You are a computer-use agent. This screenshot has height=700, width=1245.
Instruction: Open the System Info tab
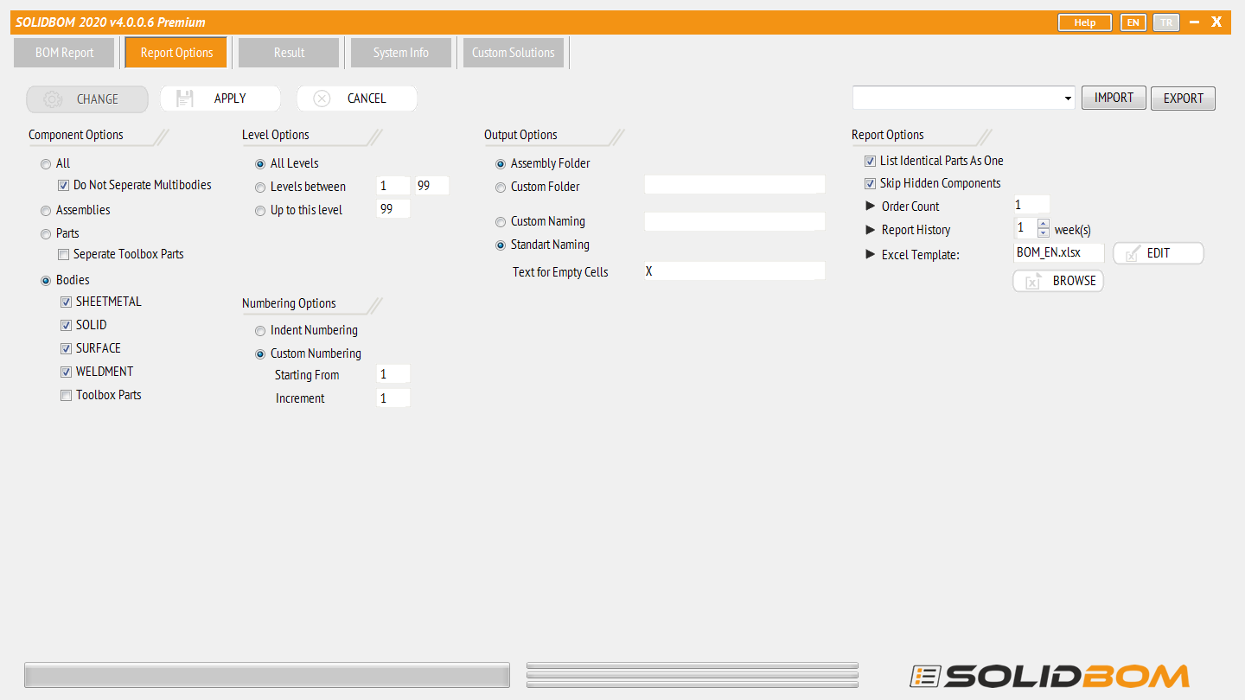coord(401,53)
